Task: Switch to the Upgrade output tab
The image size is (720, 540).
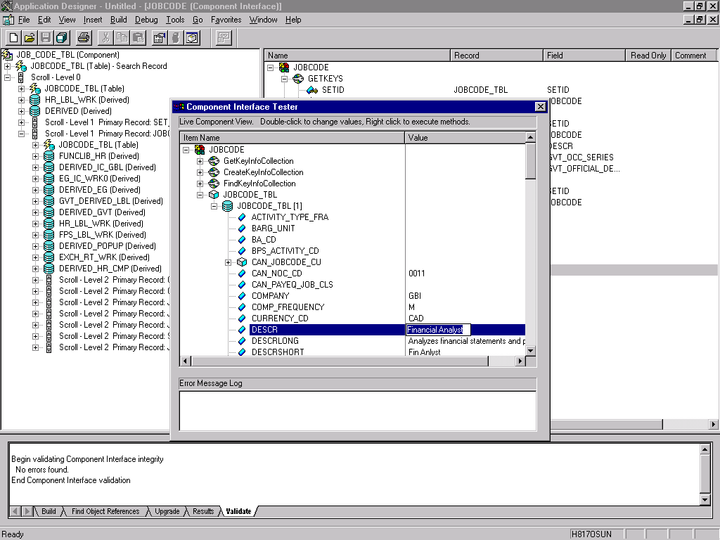Action: pyautogui.click(x=167, y=511)
